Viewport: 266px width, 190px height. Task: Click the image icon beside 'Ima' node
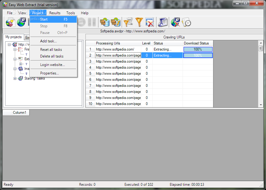click(20, 69)
